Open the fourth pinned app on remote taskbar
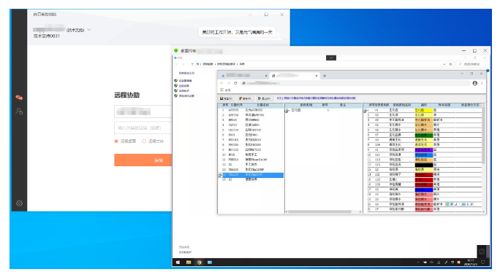The width and height of the screenshot is (500, 272). (210, 263)
